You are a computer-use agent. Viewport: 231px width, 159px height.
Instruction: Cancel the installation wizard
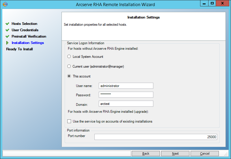205,154
